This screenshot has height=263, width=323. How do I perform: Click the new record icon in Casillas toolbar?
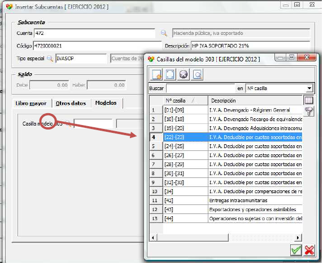[x=157, y=74]
